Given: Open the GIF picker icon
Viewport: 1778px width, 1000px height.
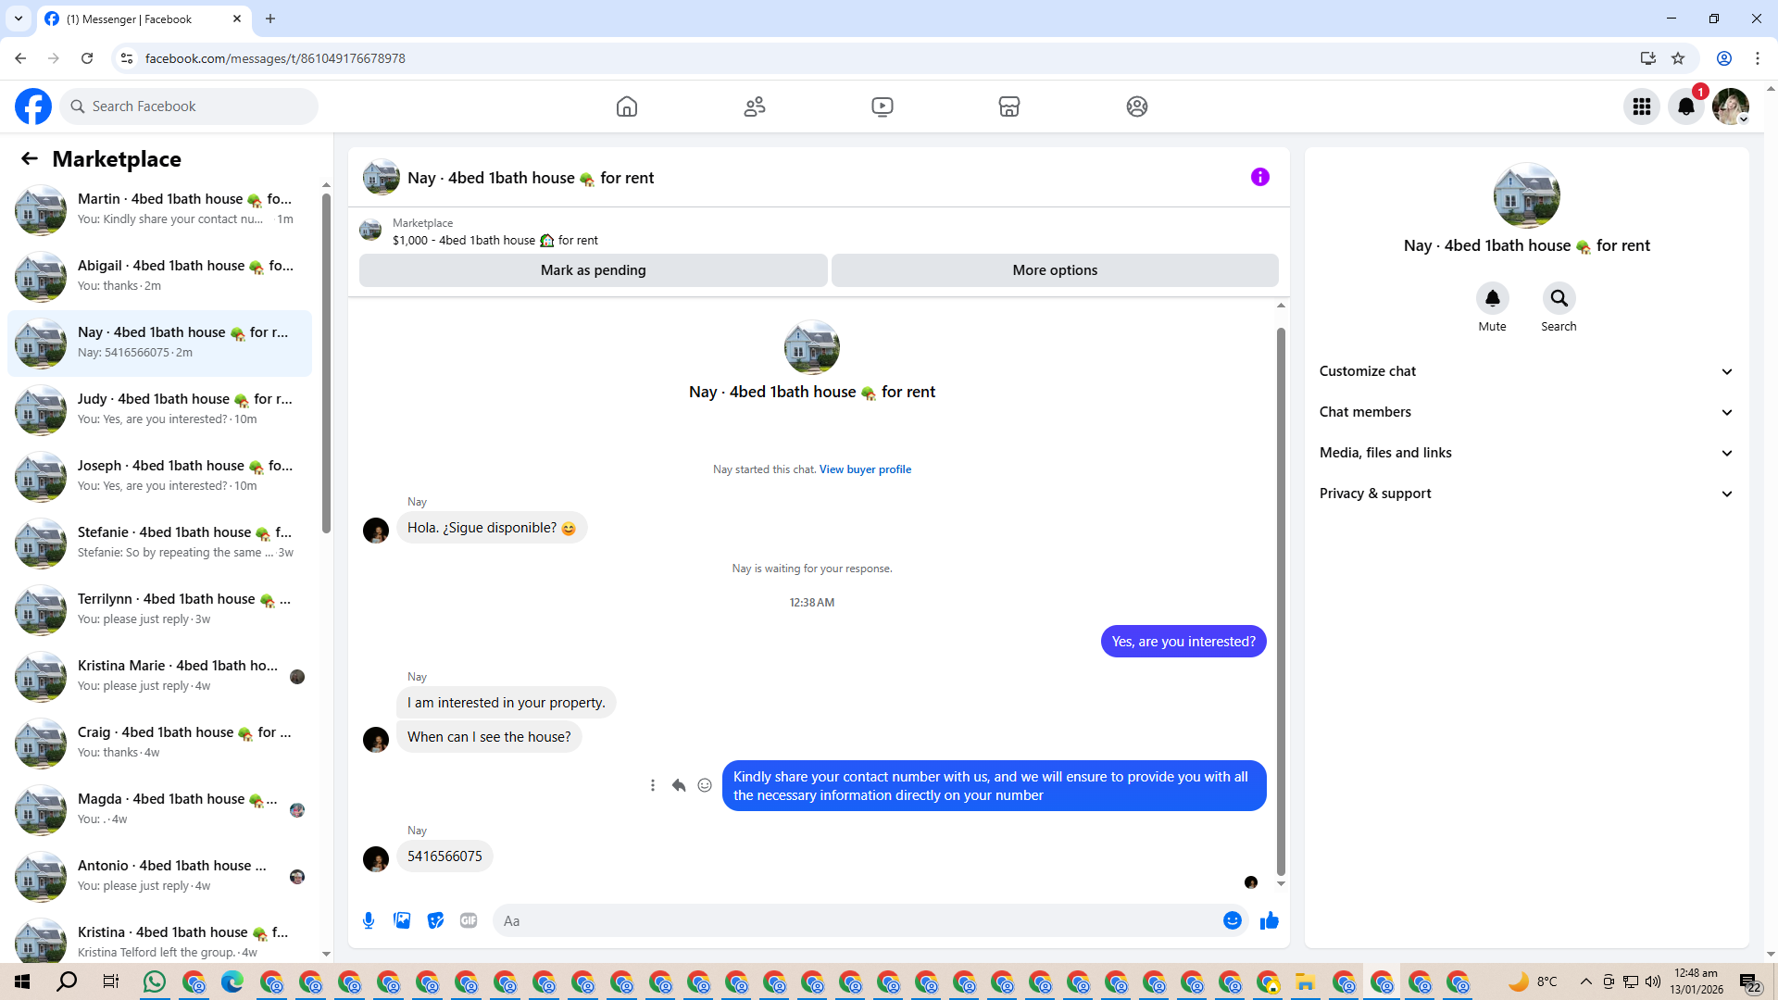Looking at the screenshot, I should pyautogui.click(x=469, y=920).
